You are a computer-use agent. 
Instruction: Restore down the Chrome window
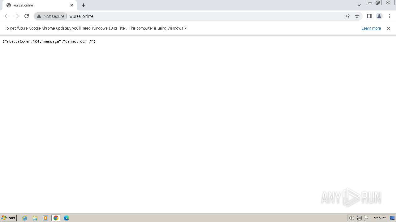[x=378, y=3]
